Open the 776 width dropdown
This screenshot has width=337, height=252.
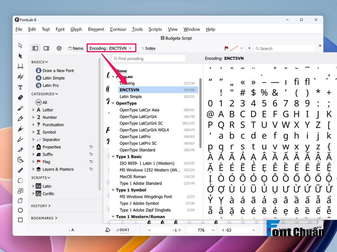pos(213,230)
